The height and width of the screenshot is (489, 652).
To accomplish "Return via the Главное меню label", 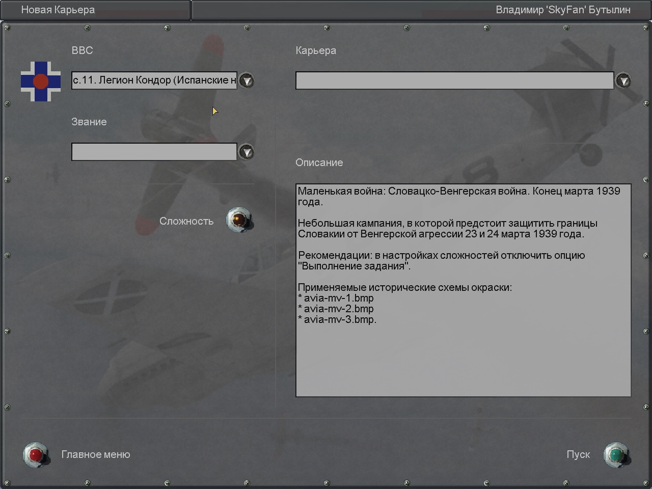I will pos(96,454).
